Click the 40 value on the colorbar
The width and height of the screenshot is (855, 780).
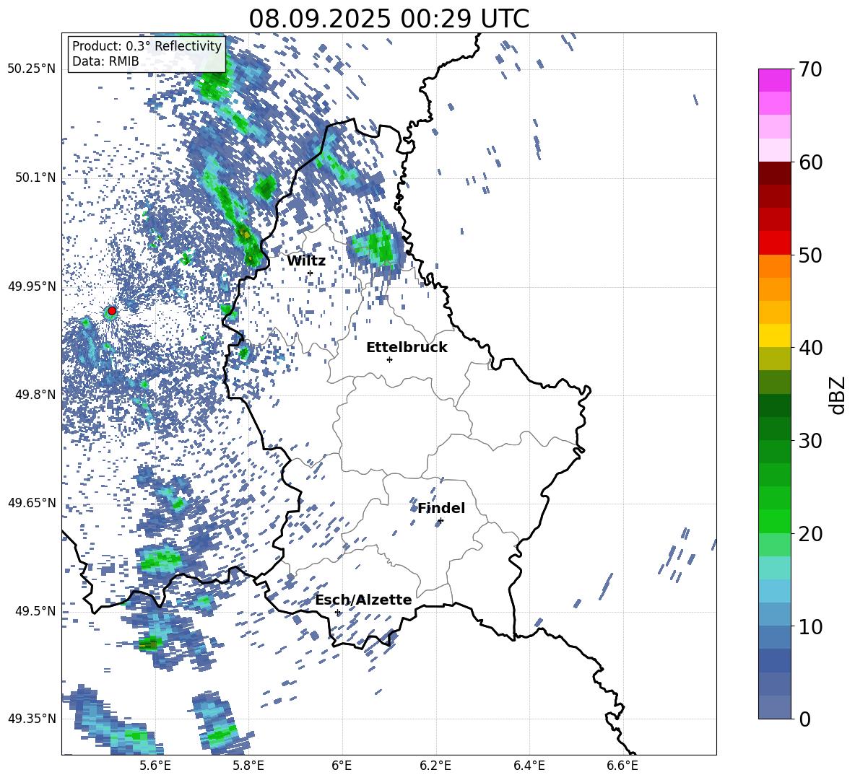pos(810,348)
